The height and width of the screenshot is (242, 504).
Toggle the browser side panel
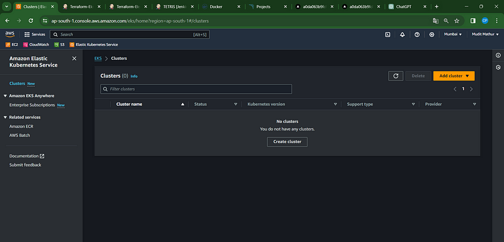pyautogui.click(x=473, y=21)
